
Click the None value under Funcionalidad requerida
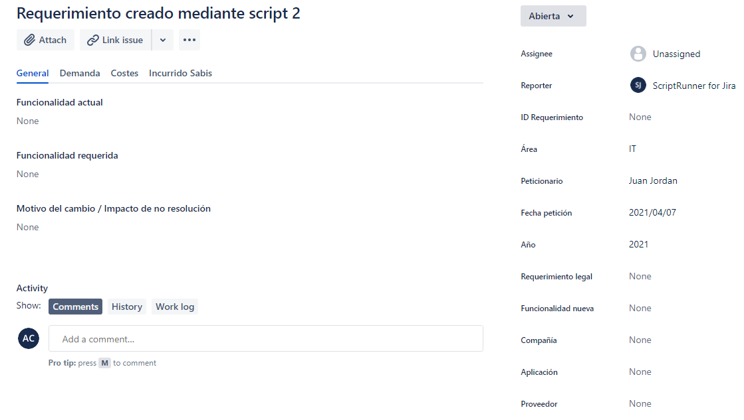point(27,175)
